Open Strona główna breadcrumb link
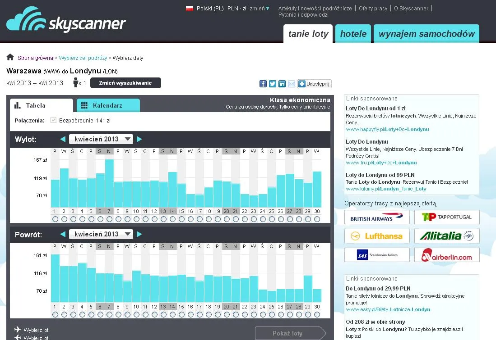 (x=35, y=58)
